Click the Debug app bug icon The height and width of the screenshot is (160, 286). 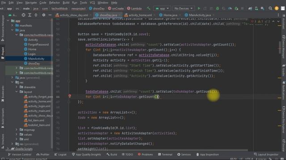[218, 8]
